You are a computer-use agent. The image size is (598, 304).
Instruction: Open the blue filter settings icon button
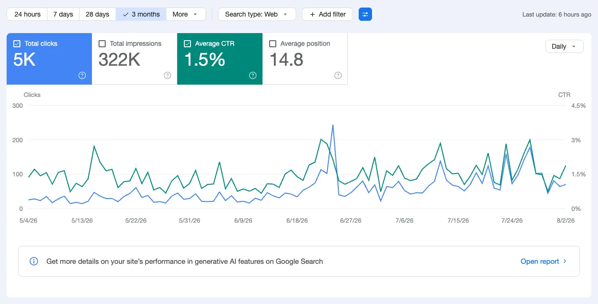coord(365,14)
